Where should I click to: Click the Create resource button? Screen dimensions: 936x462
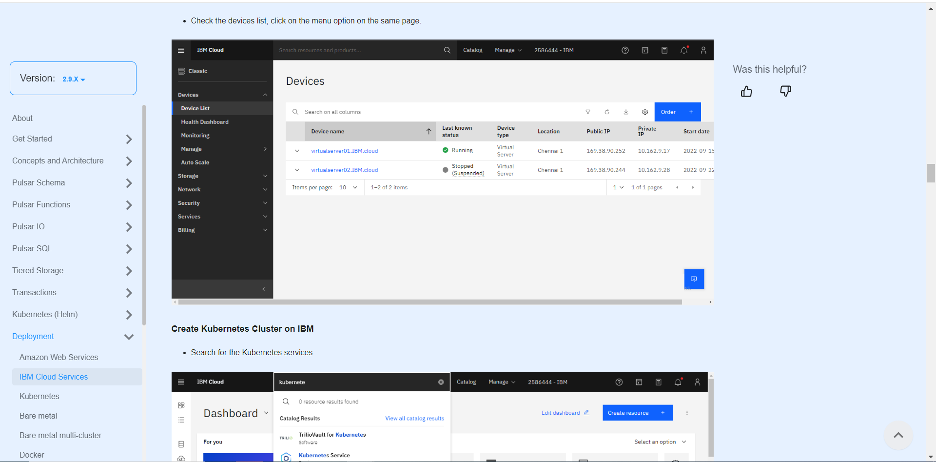pyautogui.click(x=638, y=413)
